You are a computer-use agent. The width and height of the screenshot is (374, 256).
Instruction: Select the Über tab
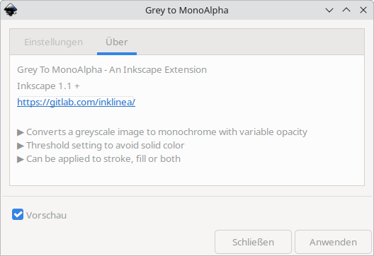[117, 42]
